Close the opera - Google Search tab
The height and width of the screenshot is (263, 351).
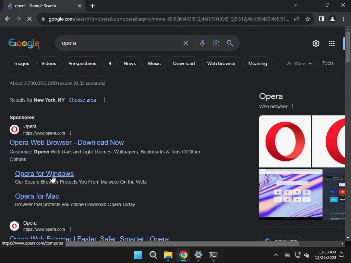click(80, 6)
